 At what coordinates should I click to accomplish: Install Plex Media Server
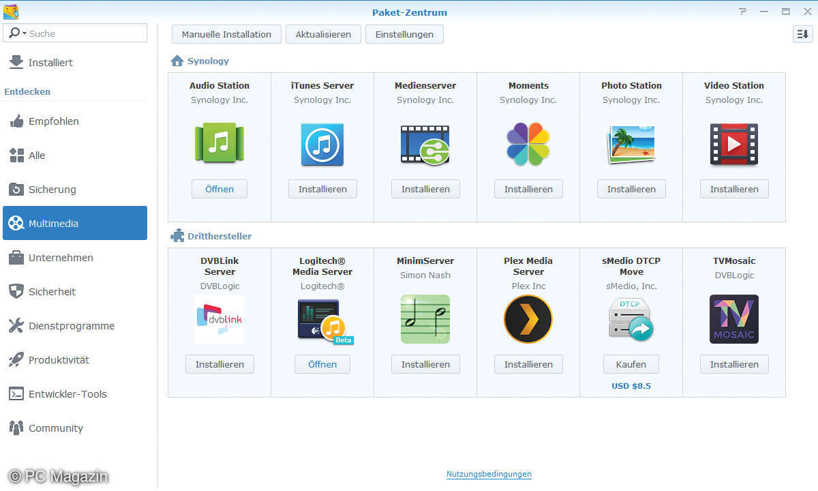click(528, 364)
